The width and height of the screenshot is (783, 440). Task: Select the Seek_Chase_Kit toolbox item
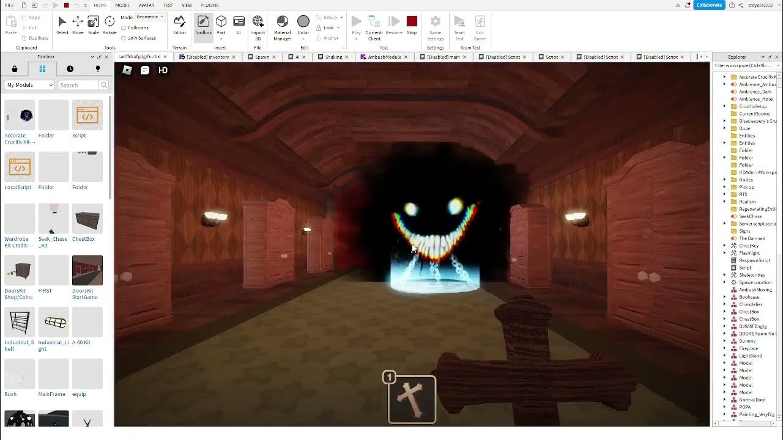pos(53,226)
